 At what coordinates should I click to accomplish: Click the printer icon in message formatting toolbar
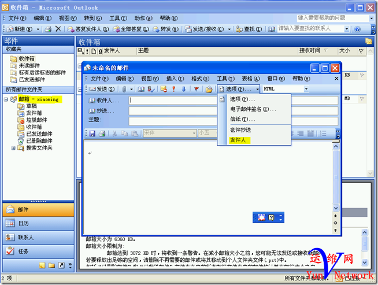[102, 134]
